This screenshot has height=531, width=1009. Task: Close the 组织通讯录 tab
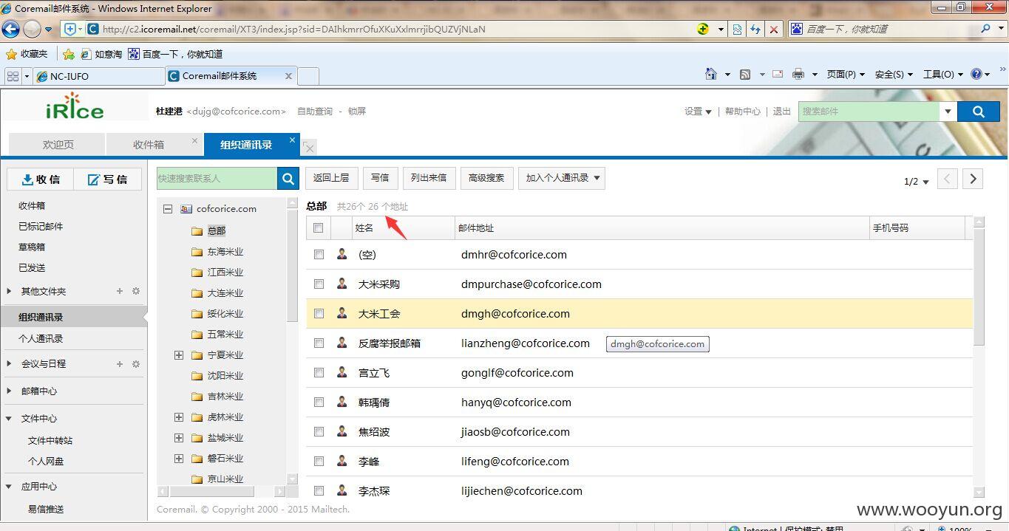pos(293,140)
